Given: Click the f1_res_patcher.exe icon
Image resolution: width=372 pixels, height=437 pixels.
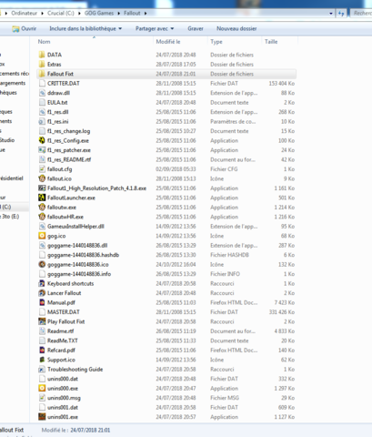Looking at the screenshot, I should point(42,150).
